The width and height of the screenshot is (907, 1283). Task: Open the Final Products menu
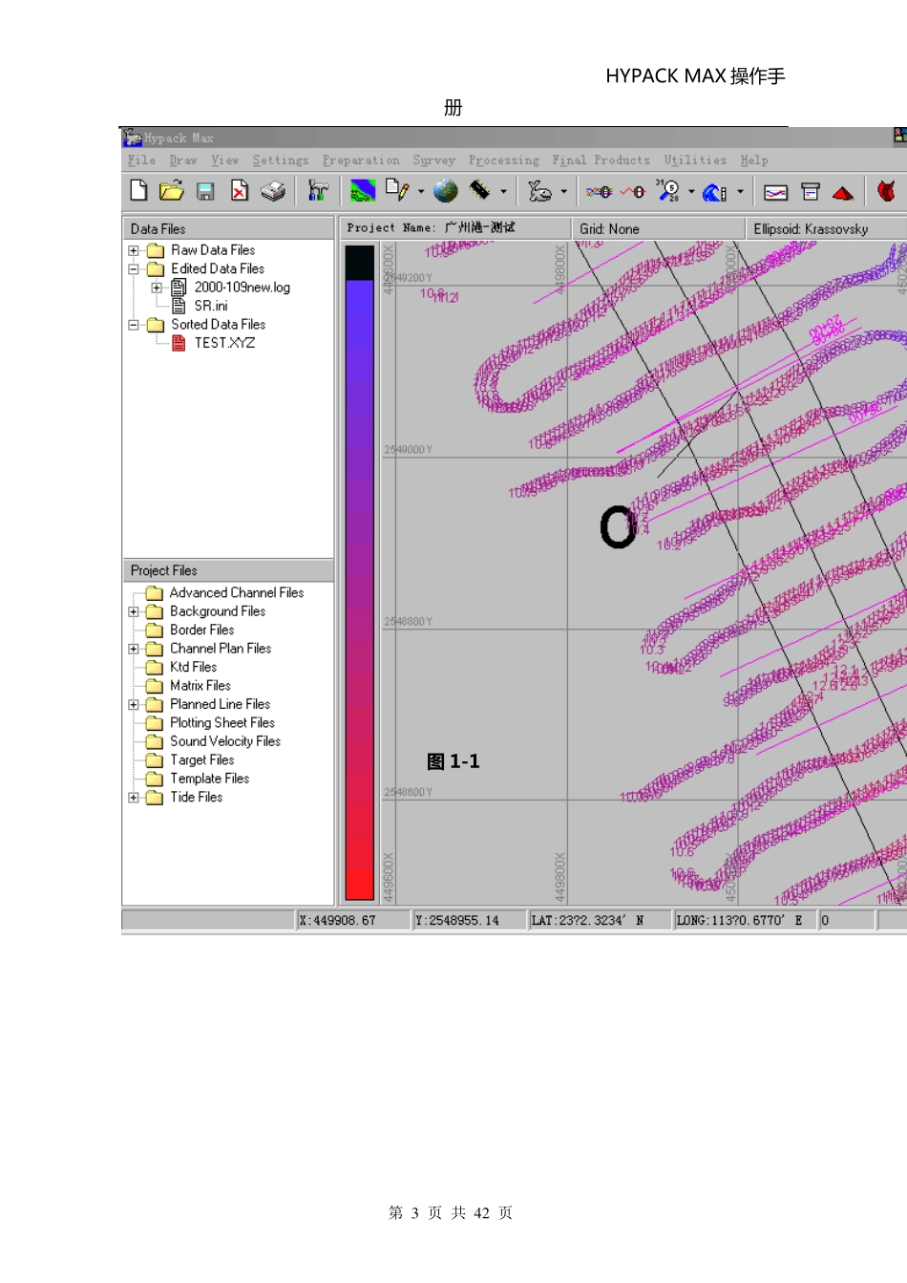click(601, 160)
